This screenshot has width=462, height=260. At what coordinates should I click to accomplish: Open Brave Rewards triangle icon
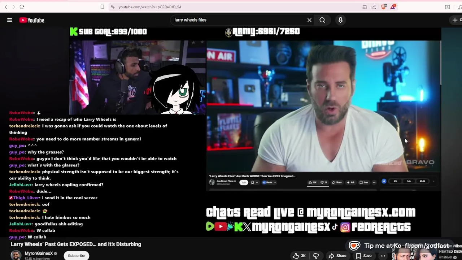tap(393, 7)
